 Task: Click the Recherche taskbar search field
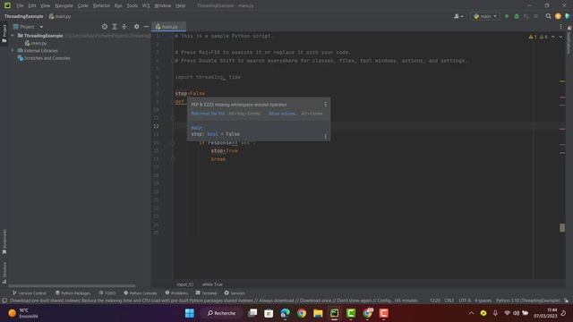click(x=222, y=313)
